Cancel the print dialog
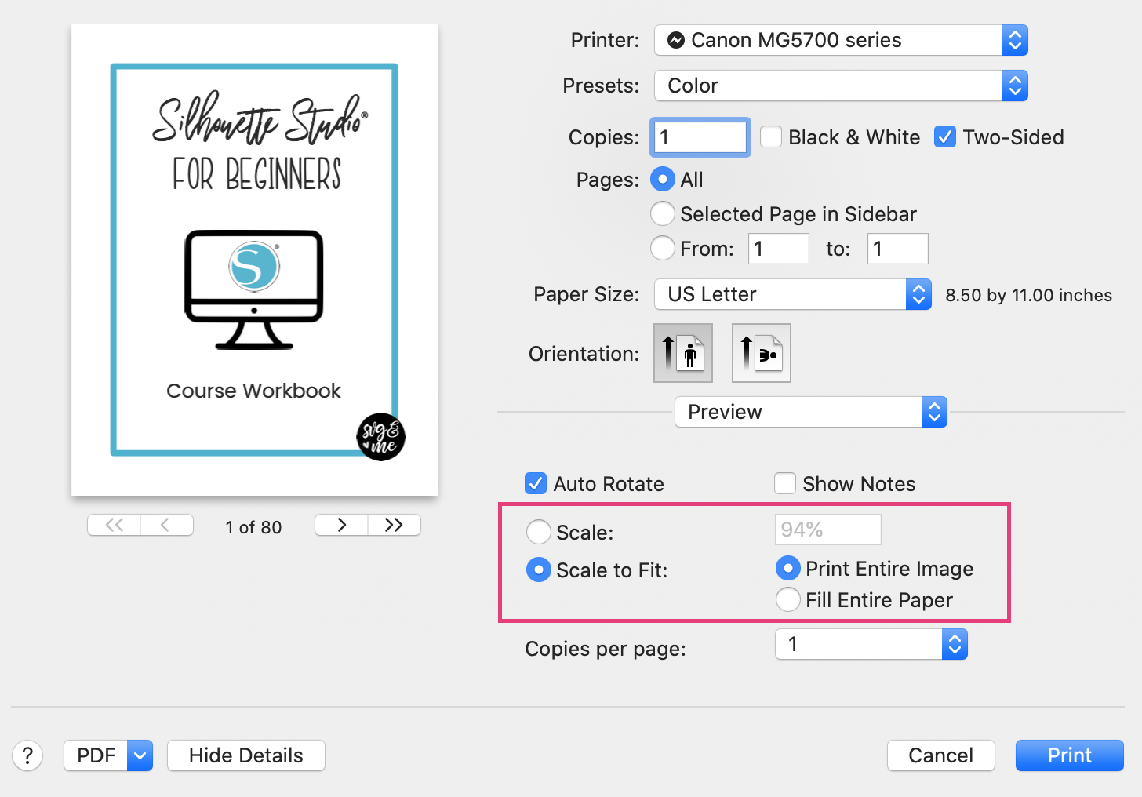Viewport: 1142px width, 797px height. (941, 755)
